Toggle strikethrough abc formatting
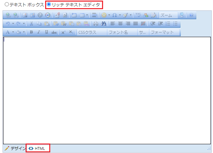 click(x=54, y=32)
